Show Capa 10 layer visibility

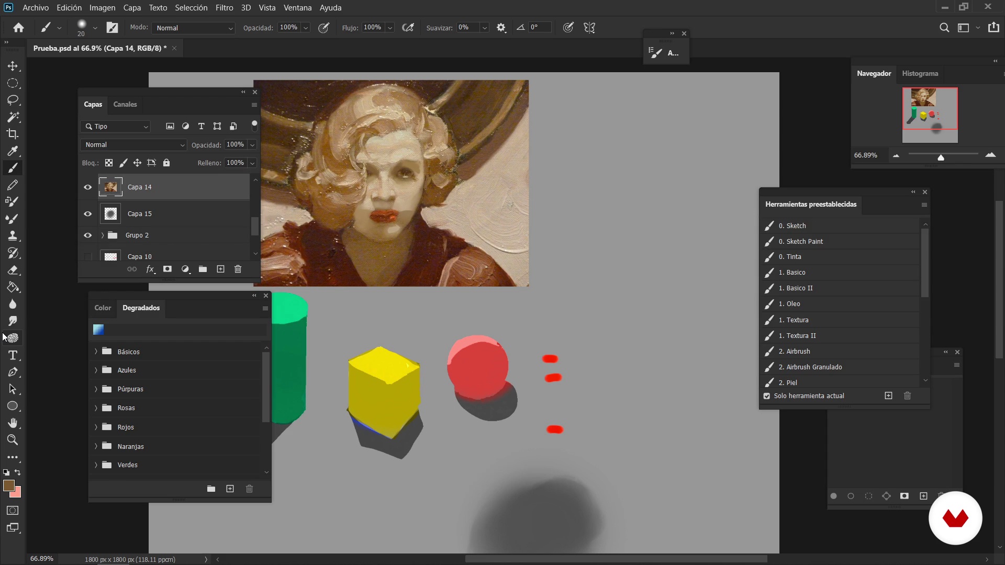88,256
